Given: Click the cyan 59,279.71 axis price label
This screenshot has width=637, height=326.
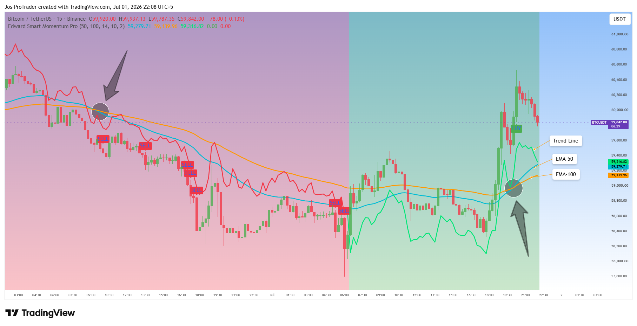Looking at the screenshot, I should pyautogui.click(x=619, y=167).
